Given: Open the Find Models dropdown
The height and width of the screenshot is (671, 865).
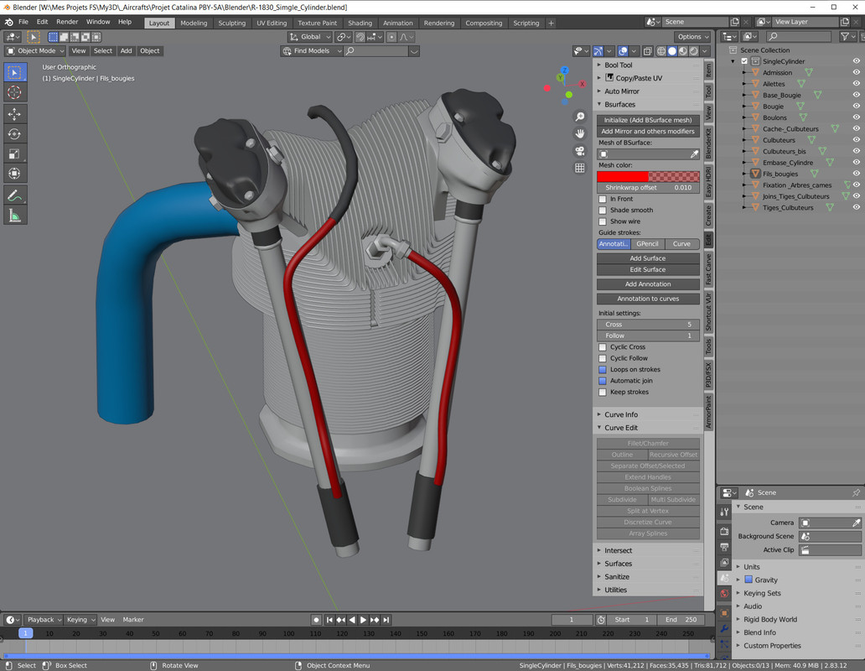Looking at the screenshot, I should click(312, 51).
